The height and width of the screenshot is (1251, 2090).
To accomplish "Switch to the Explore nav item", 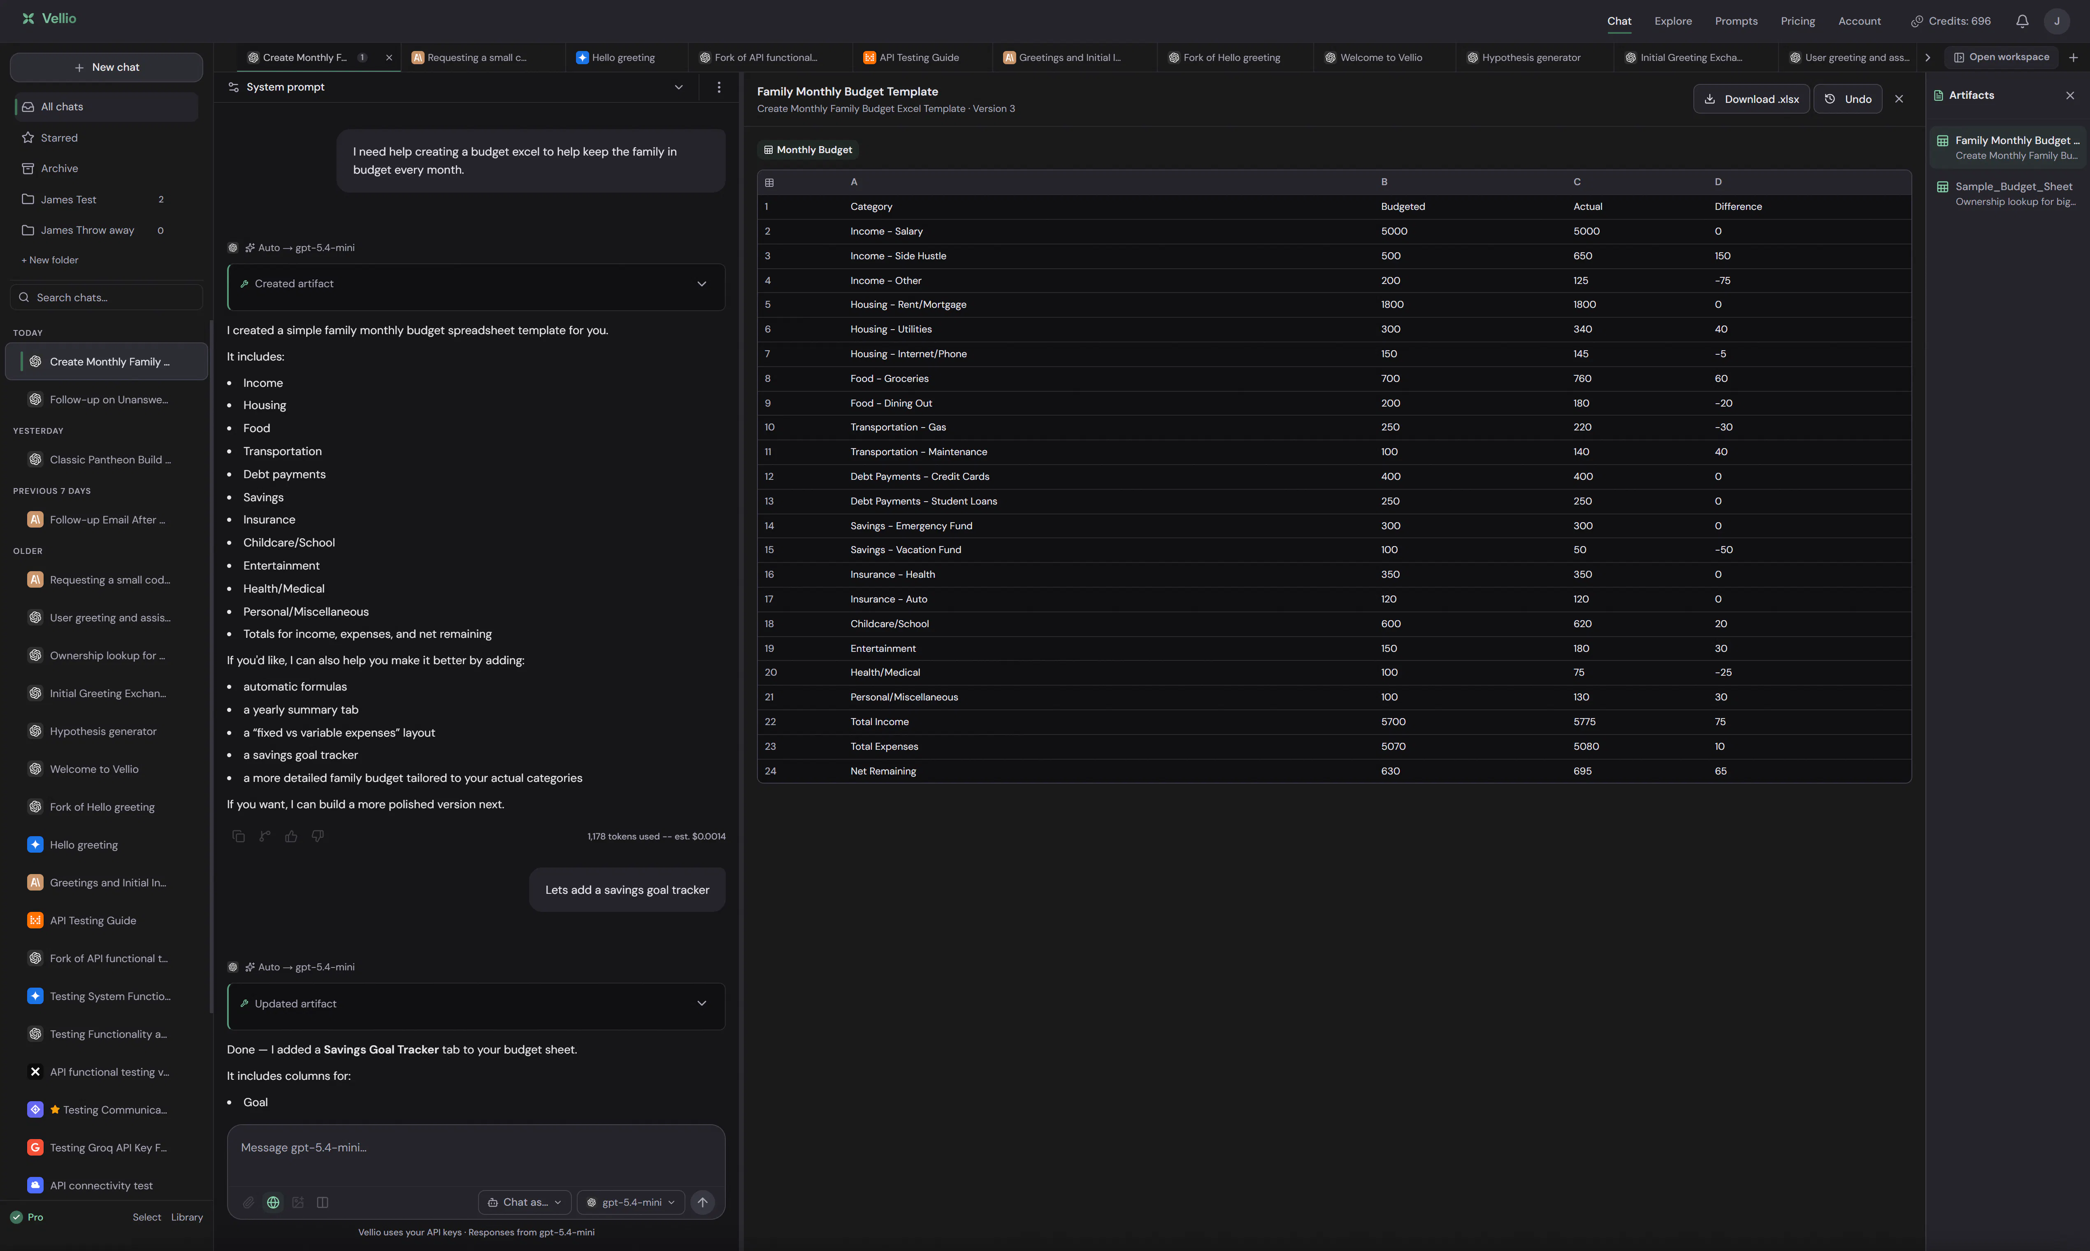I will 1673,21.
